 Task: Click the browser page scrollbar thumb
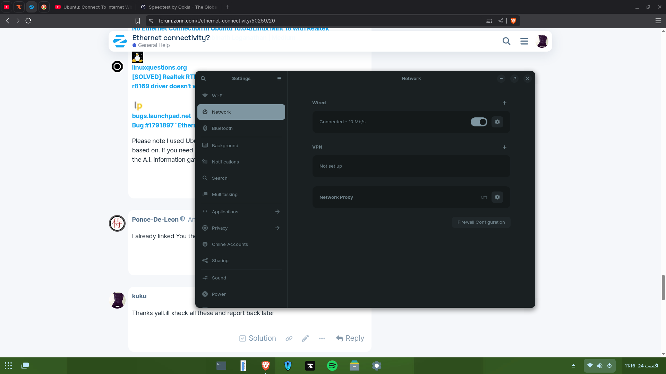coord(663,287)
